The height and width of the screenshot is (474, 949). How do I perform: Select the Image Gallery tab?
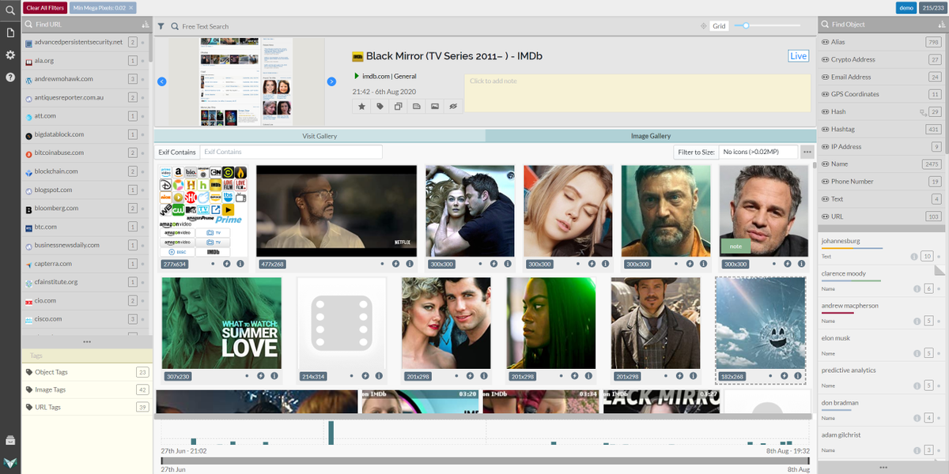coord(651,136)
